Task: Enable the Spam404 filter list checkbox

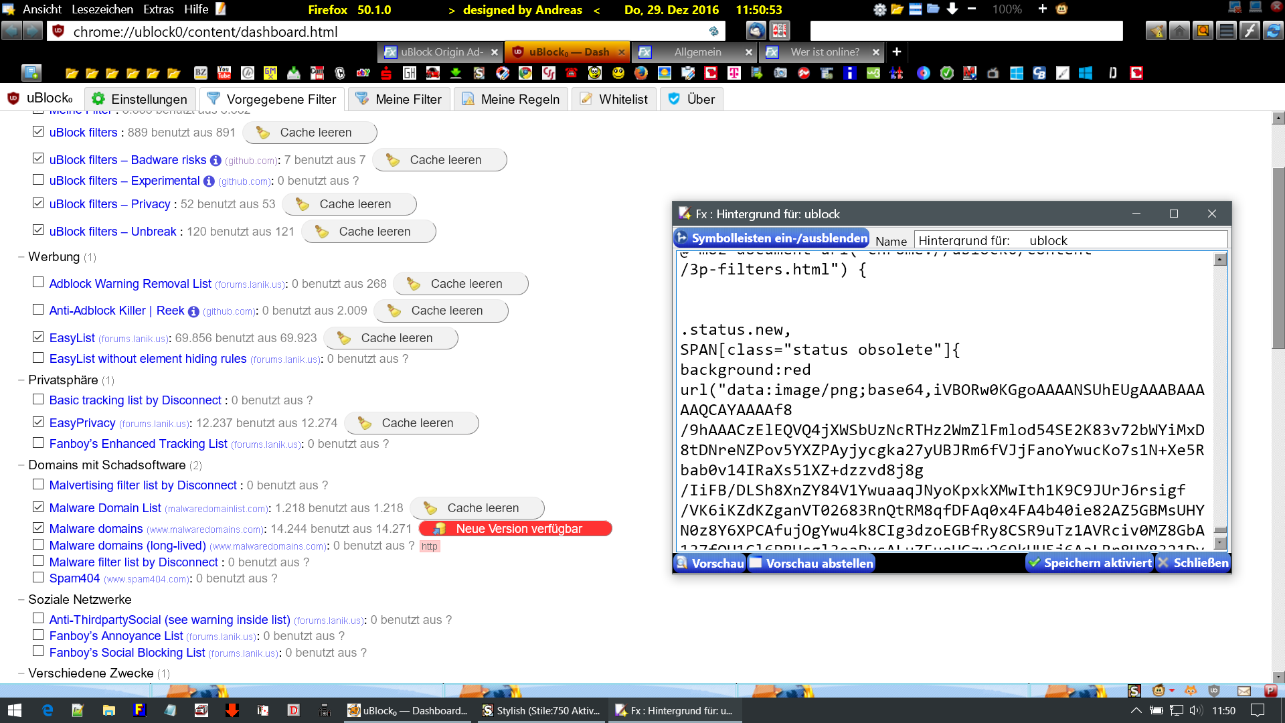Action: coord(38,578)
